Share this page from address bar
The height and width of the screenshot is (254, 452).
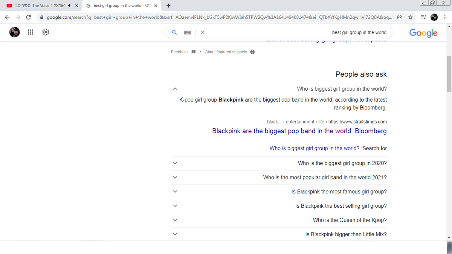coord(399,17)
